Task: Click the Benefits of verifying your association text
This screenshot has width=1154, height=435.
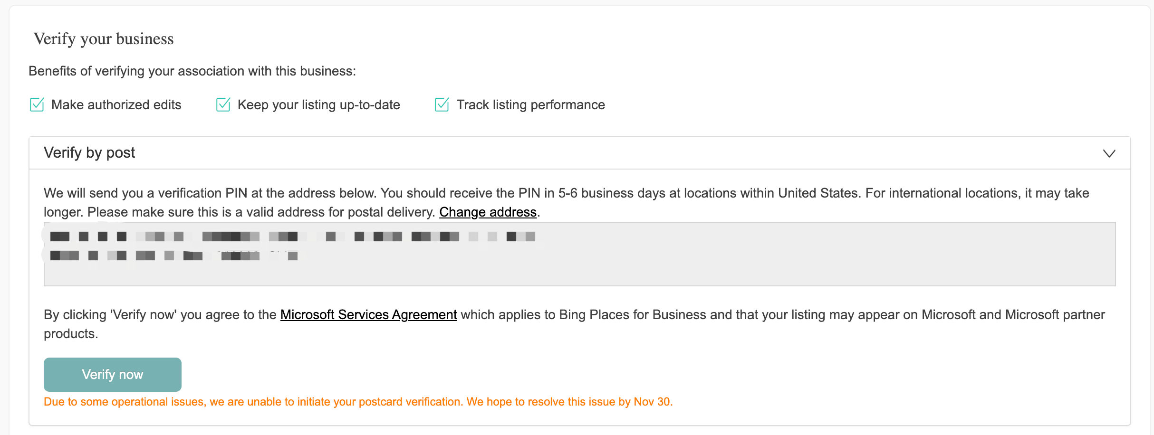Action: (x=192, y=71)
